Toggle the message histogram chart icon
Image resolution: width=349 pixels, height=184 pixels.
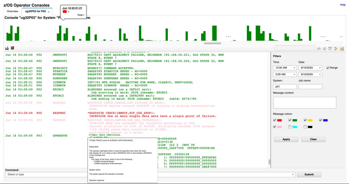pos(7,48)
